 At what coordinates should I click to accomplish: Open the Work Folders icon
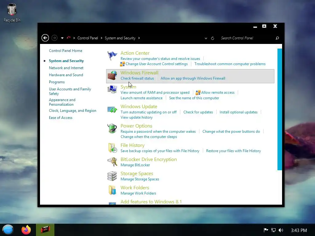112,190
